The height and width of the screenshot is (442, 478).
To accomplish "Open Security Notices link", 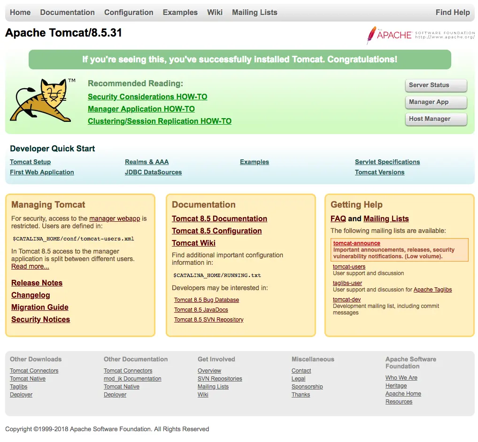I will tap(40, 319).
